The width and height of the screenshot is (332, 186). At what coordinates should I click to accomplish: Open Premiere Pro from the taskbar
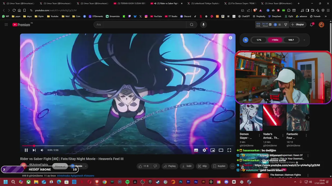188,182
